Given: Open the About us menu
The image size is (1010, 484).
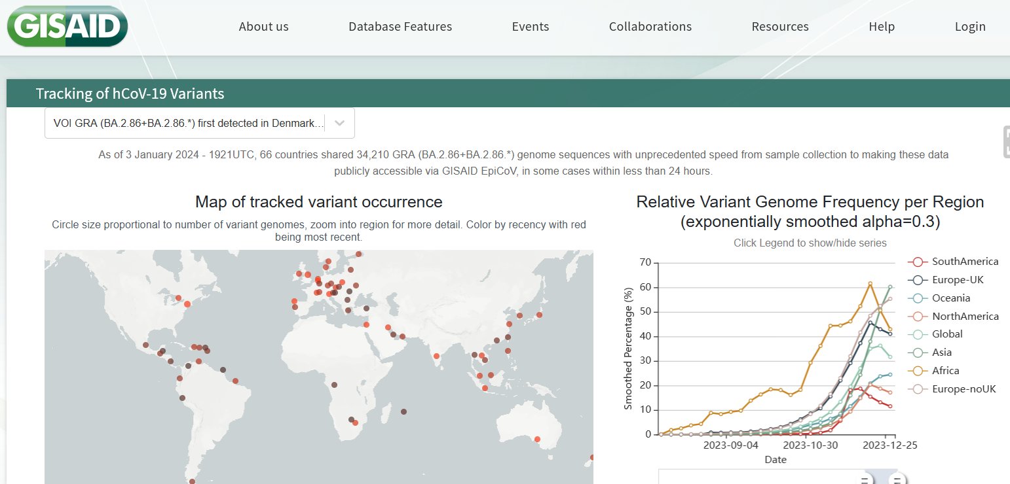Looking at the screenshot, I should pyautogui.click(x=263, y=27).
